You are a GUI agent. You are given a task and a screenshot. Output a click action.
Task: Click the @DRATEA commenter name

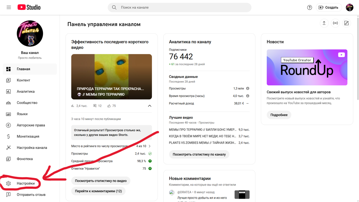tap(184, 192)
